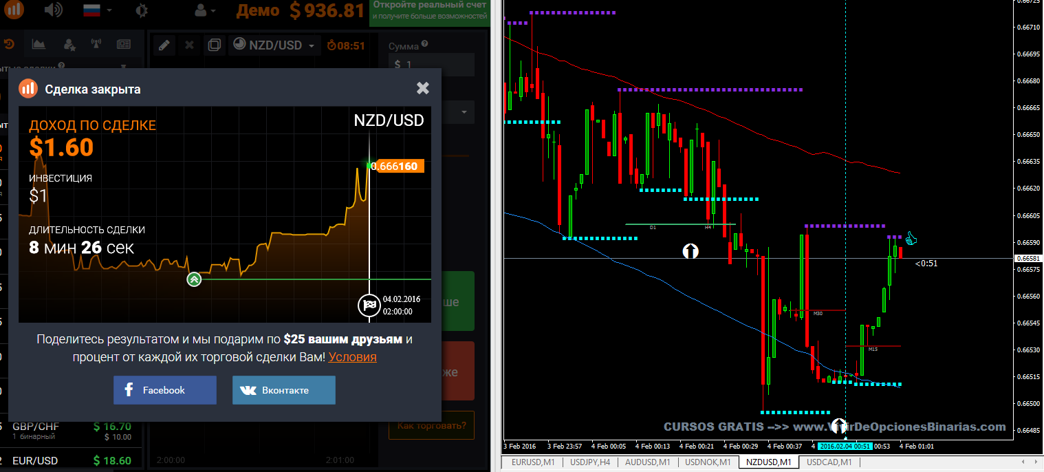1044x472 pixels.
Task: Click the red lower trade button behind dialog
Action: point(457,371)
